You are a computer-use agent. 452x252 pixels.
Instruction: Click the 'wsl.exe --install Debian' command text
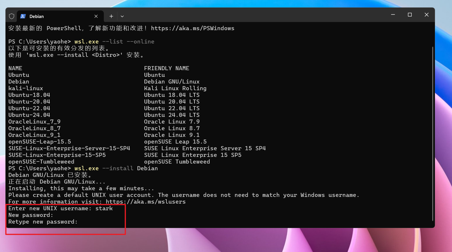tap(116, 168)
